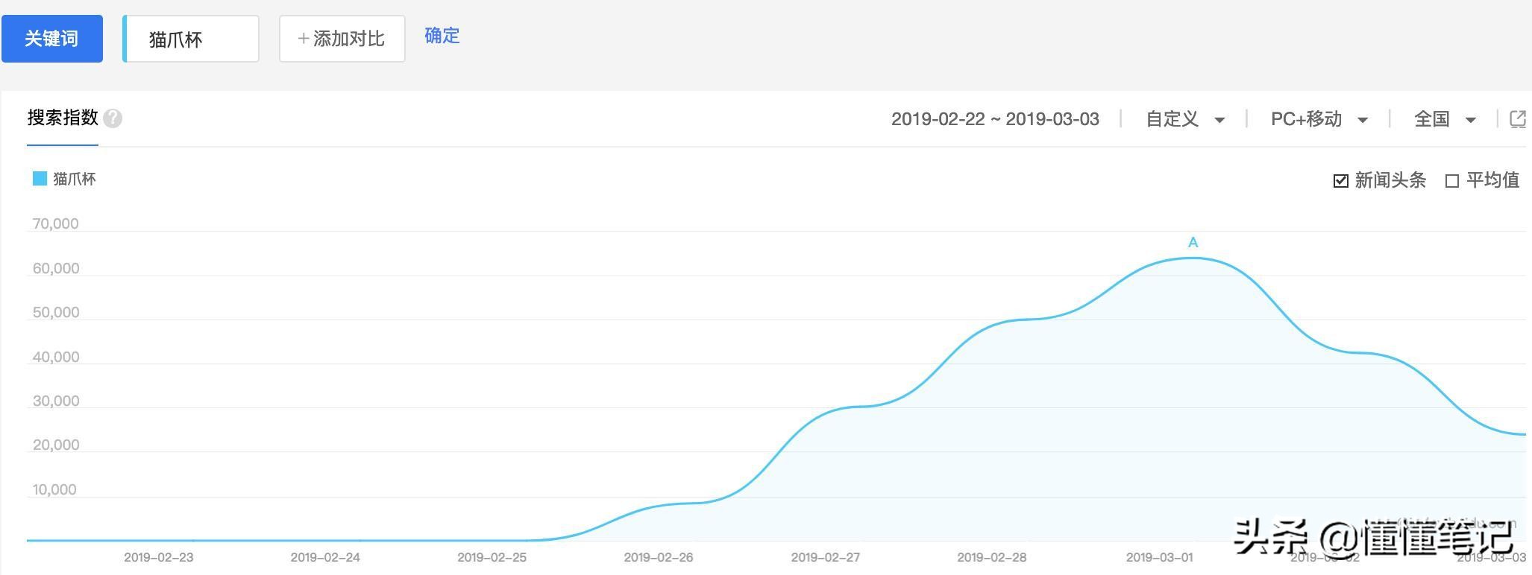Click the 猫爪杯 legend label

click(75, 179)
